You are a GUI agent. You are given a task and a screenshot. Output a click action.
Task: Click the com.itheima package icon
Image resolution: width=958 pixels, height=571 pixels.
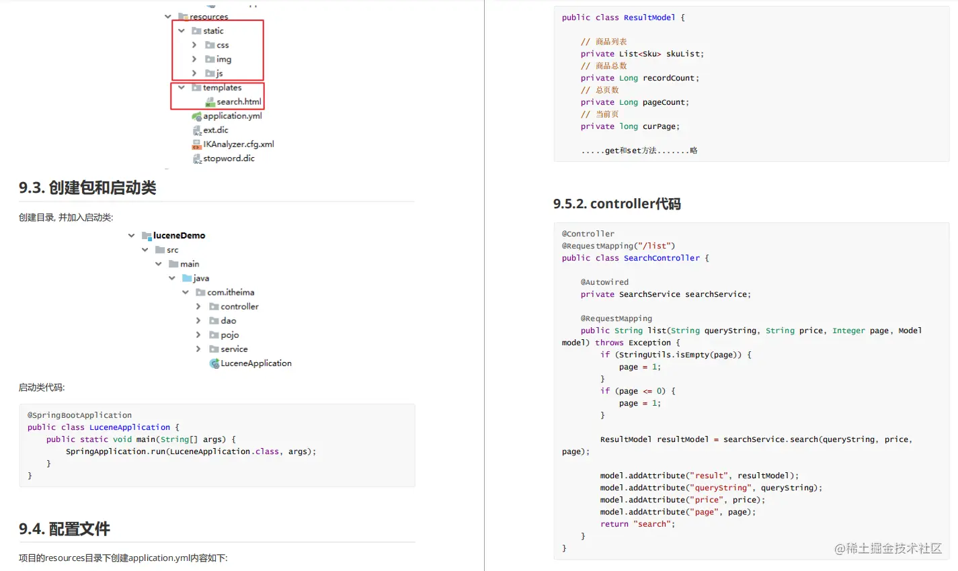coord(200,292)
